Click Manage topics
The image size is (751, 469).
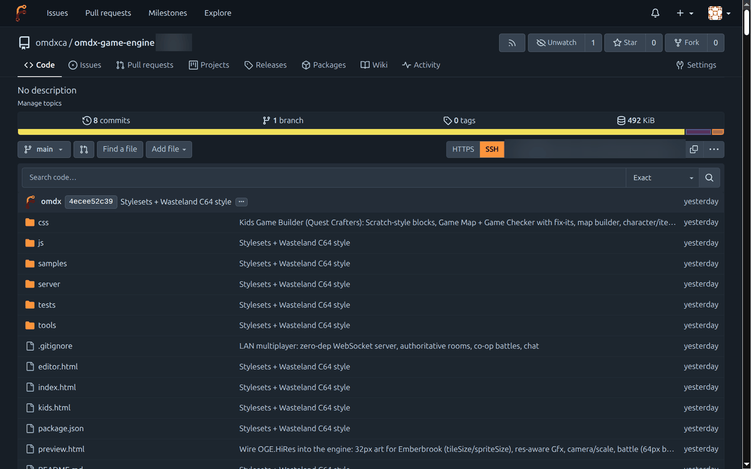point(39,103)
